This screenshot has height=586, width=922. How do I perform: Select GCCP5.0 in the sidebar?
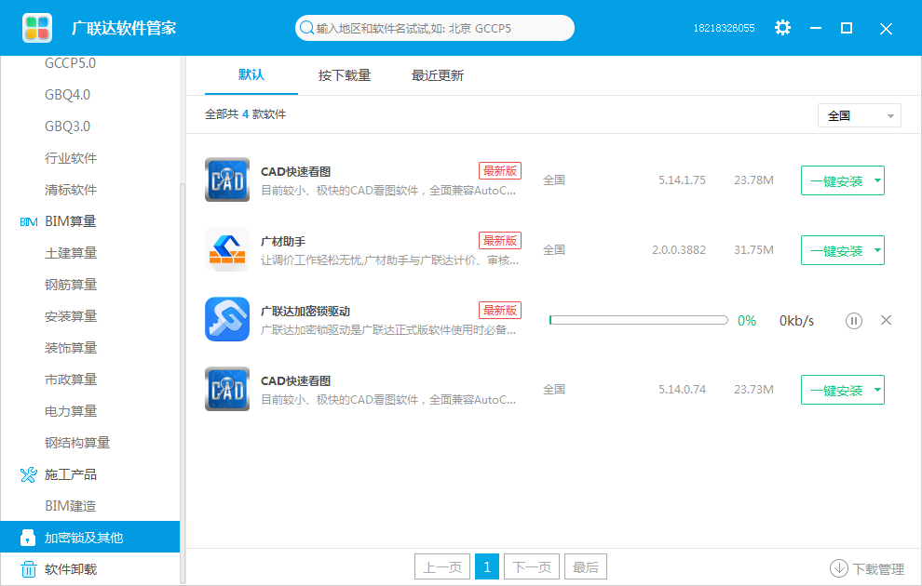tap(70, 63)
